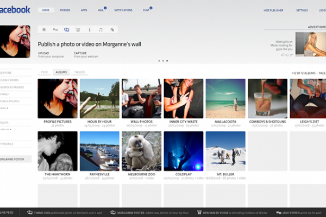Click the Mail notification badge
The height and width of the screenshot is (217, 326).
(x=105, y=8)
